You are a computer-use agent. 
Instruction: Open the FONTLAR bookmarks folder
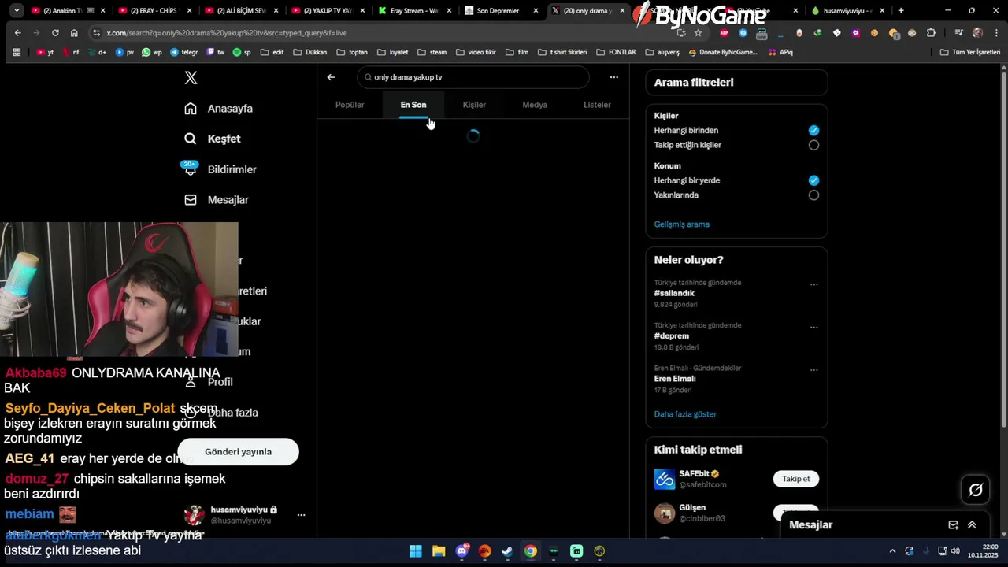pos(616,52)
